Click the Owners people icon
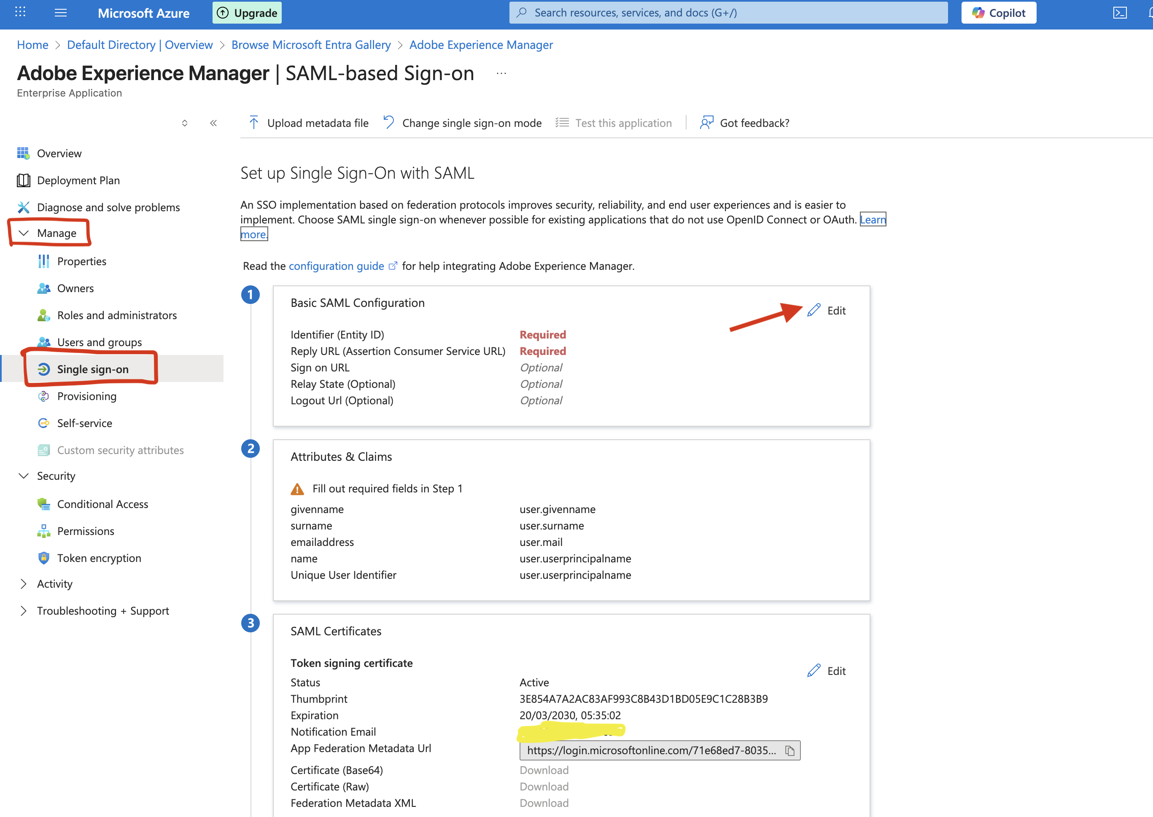The height and width of the screenshot is (817, 1153). coord(44,289)
